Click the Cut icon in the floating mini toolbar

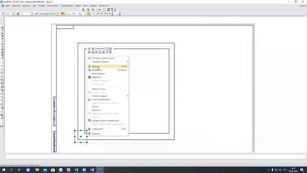click(89, 49)
